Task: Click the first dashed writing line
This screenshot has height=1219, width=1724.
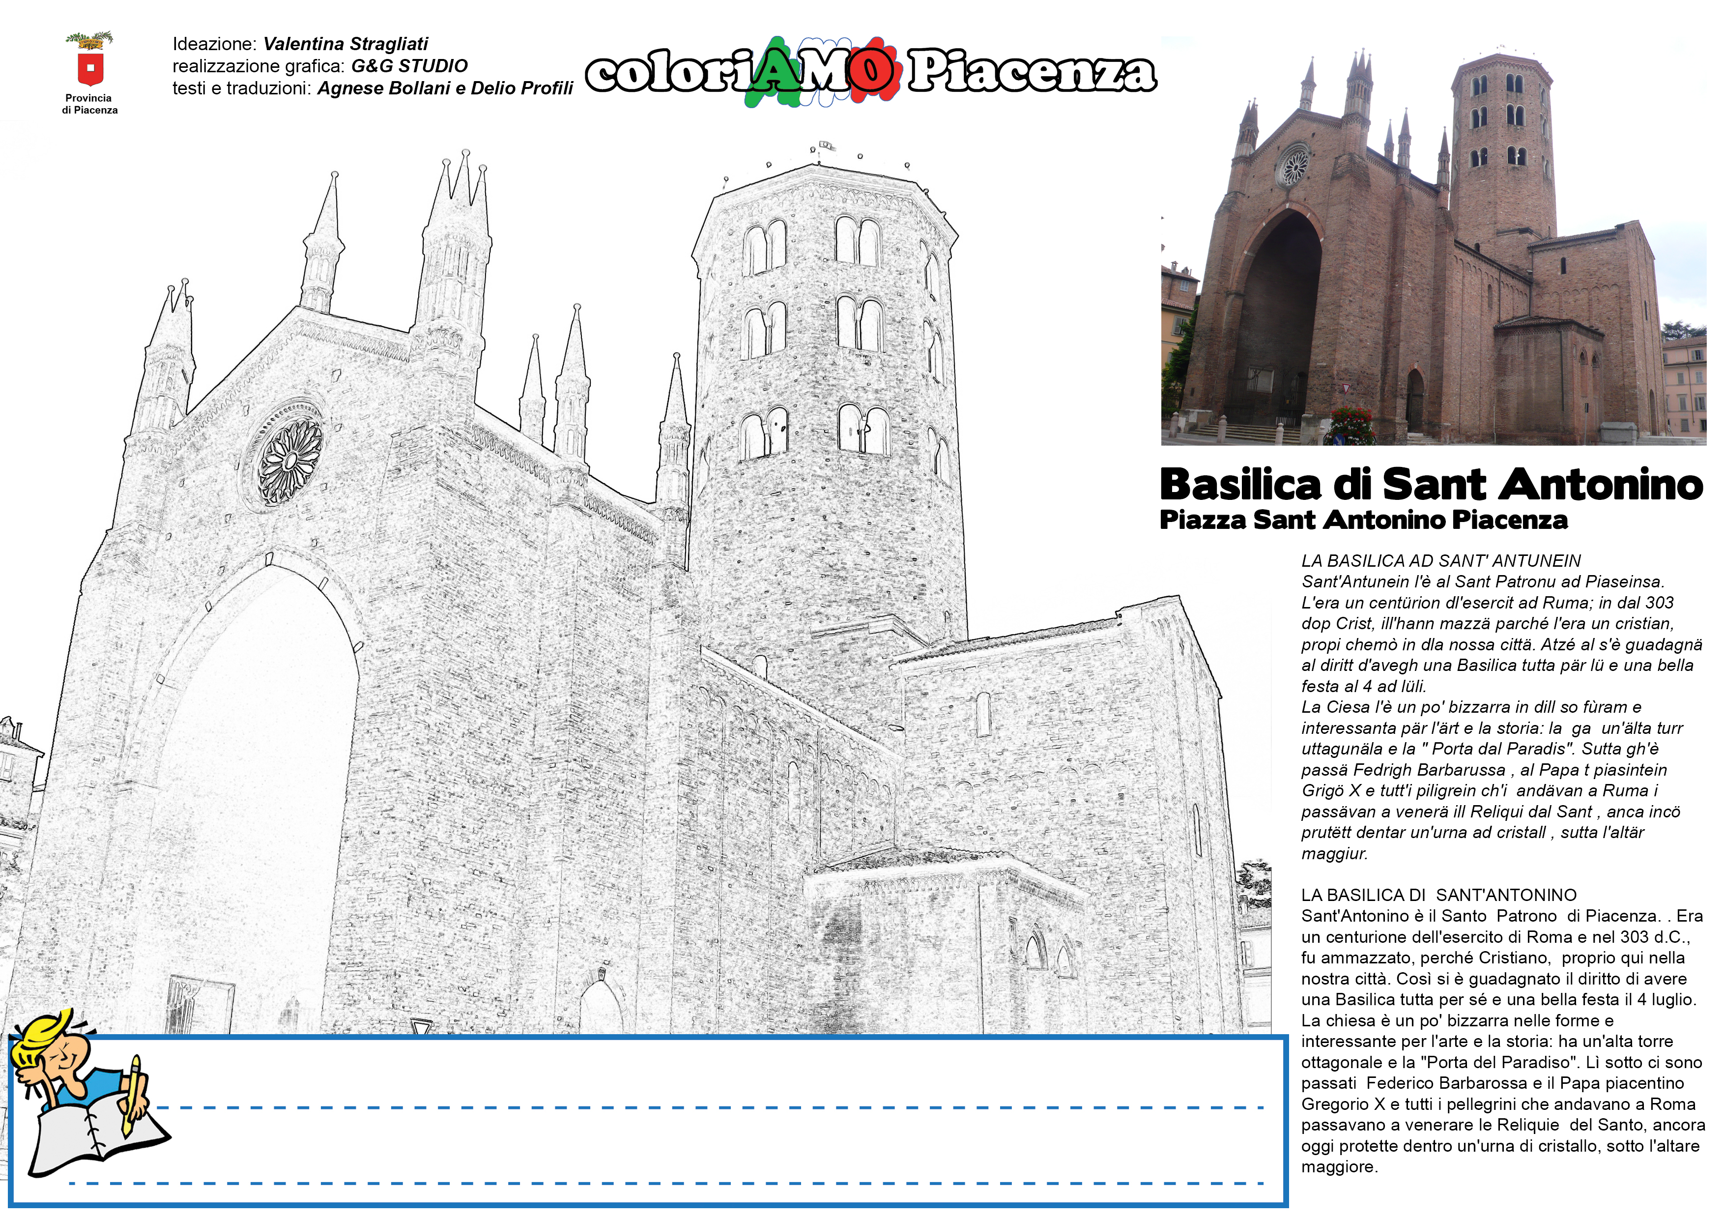Action: 710,1108
